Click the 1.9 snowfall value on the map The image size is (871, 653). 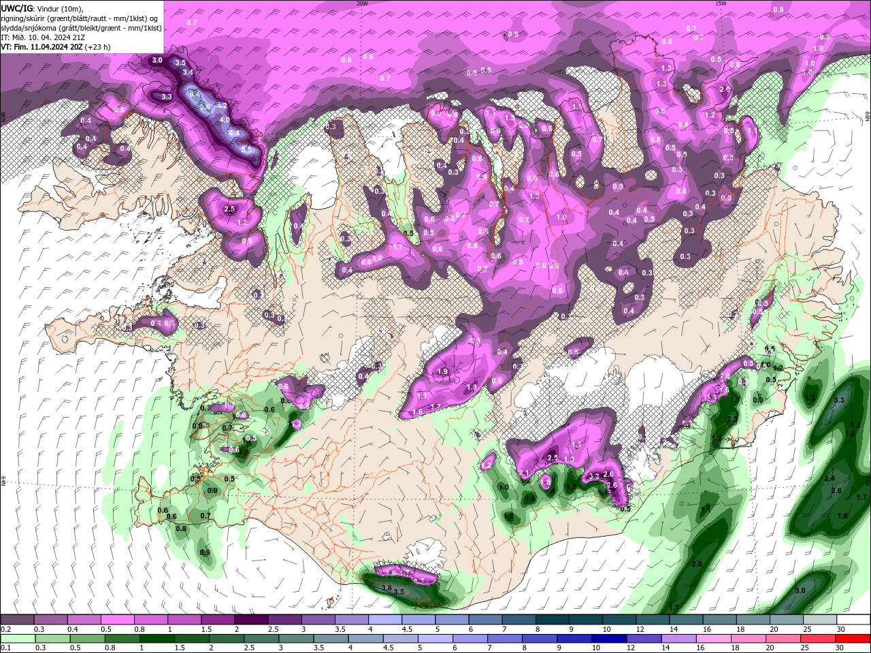point(443,371)
